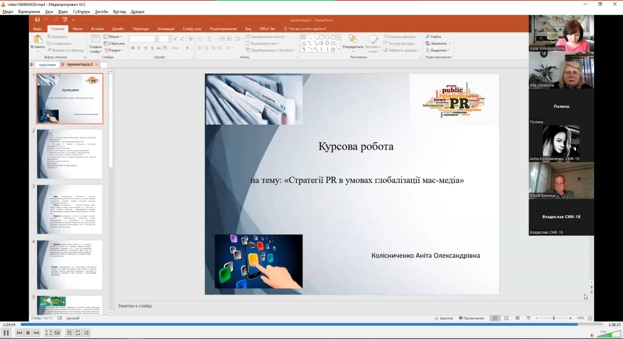Image resolution: width=623 pixels, height=339 pixels.
Task: Expand the Макет layout dropdown
Action: tap(113, 37)
